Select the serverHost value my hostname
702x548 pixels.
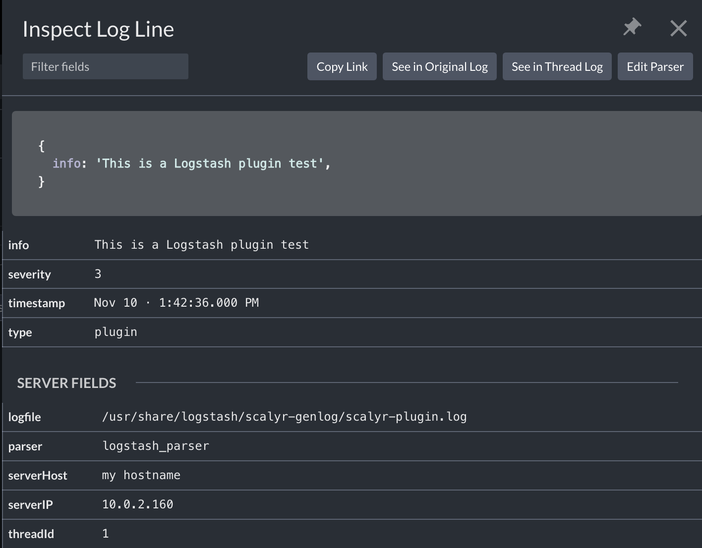141,475
